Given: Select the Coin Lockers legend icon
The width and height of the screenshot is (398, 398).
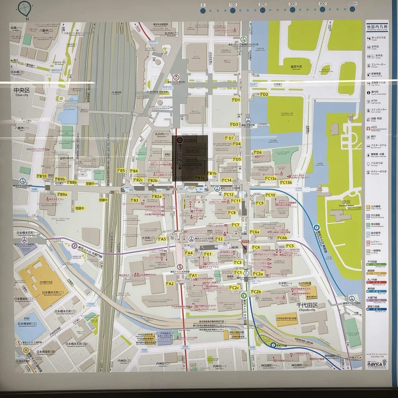Looking at the screenshot, I should [x=369, y=110].
